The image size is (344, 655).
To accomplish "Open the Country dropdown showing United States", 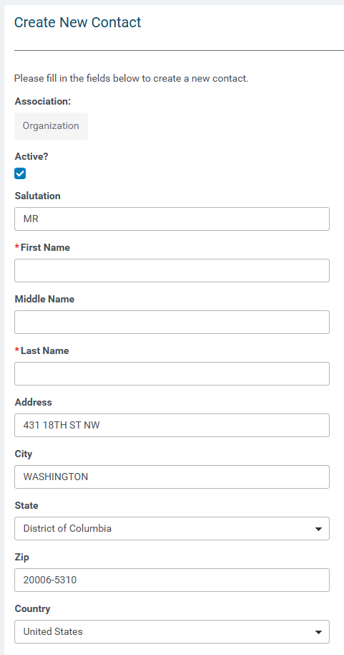I will (172, 631).
